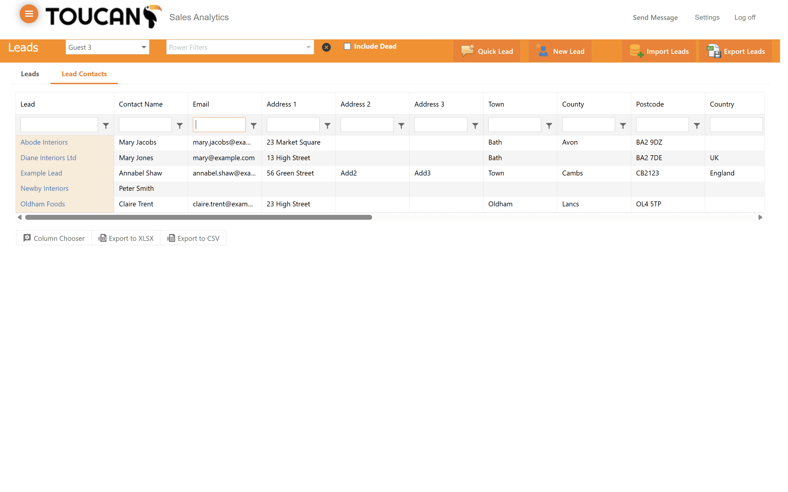Open the Oldham Foods lead link
Image resolution: width=788 pixels, height=492 pixels.
coord(43,204)
